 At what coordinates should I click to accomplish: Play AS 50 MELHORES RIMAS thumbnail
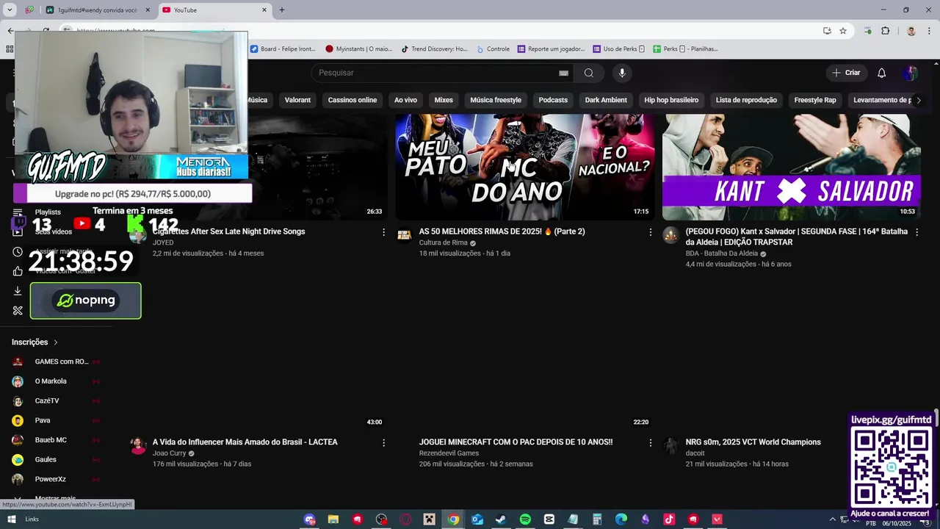[525, 167]
